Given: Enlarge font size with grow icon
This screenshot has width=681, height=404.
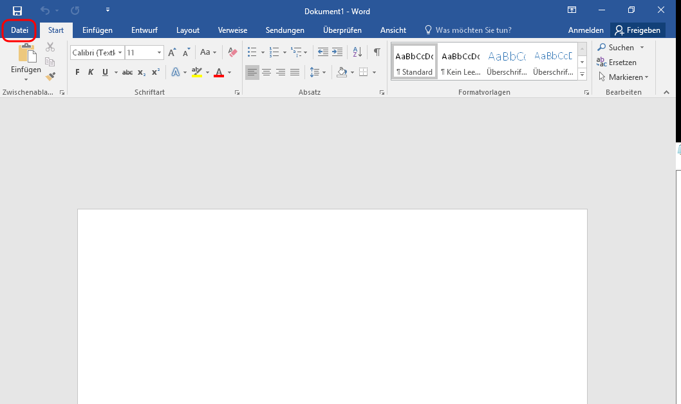Looking at the screenshot, I should [172, 52].
